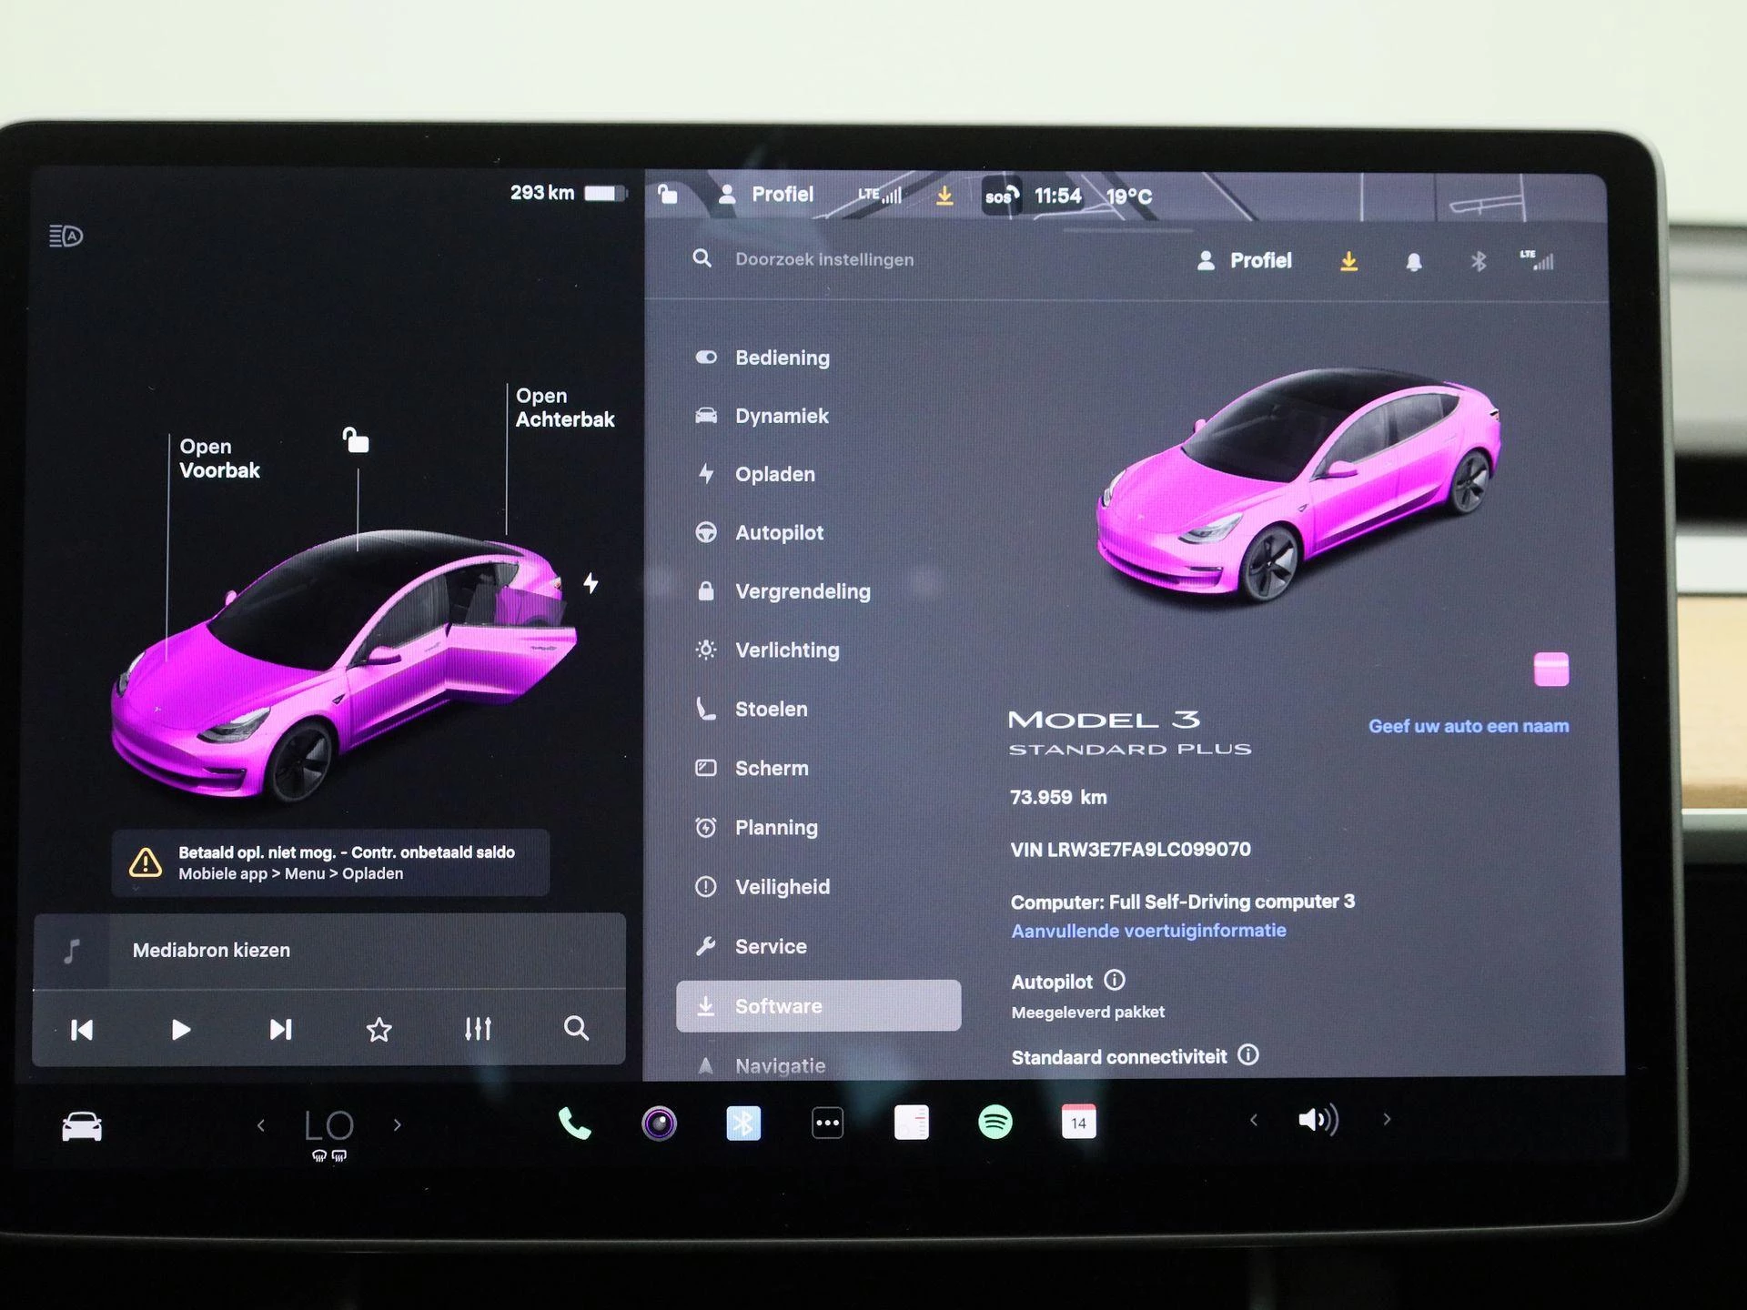The height and width of the screenshot is (1310, 1747).
Task: Click Aanvullende voertuiginformatie link
Action: pyautogui.click(x=1148, y=931)
